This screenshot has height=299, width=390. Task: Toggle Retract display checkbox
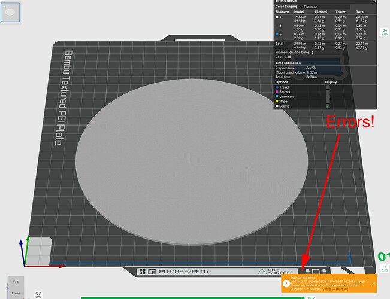(328, 92)
